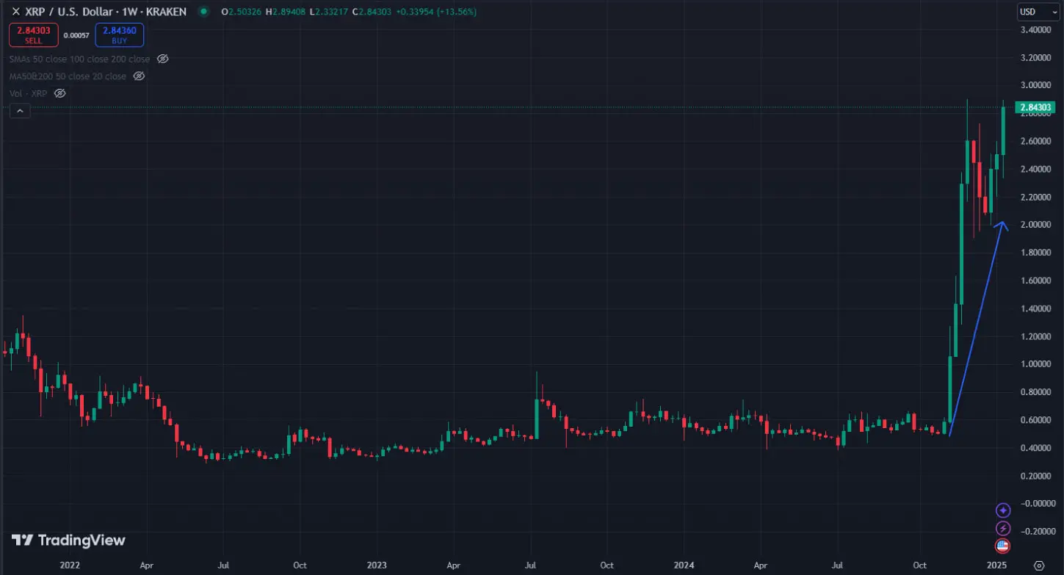Click the US flag economic event icon
Image resolution: width=1064 pixels, height=575 pixels.
[x=1002, y=546]
